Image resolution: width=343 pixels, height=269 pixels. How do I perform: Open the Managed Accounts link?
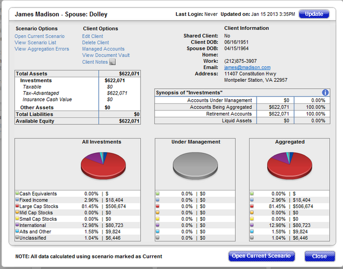[103, 49]
